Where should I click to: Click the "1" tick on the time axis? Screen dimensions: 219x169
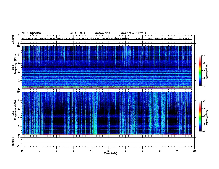coord(39,151)
